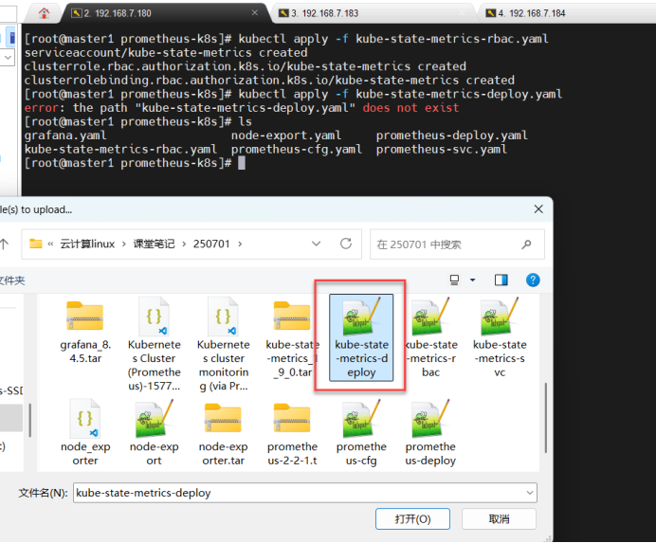This screenshot has width=656, height=543.
Task: Expand the file name combo box
Action: tap(529, 493)
